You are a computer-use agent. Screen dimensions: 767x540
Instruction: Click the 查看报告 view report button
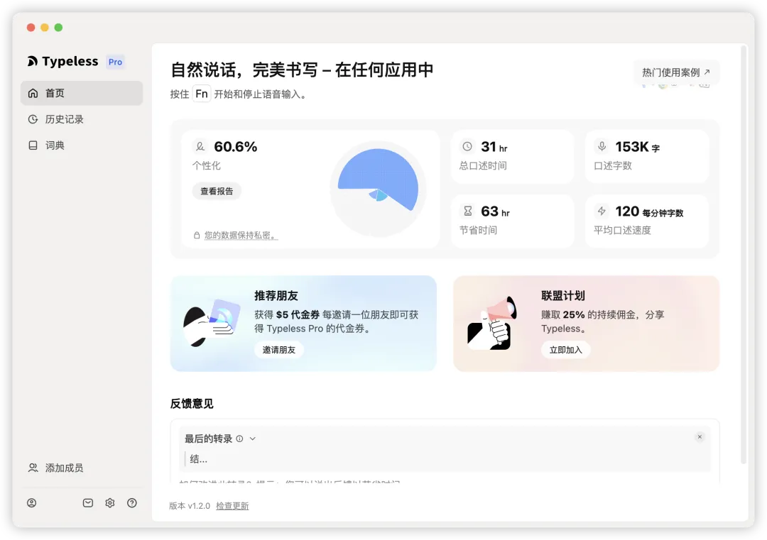tap(217, 191)
